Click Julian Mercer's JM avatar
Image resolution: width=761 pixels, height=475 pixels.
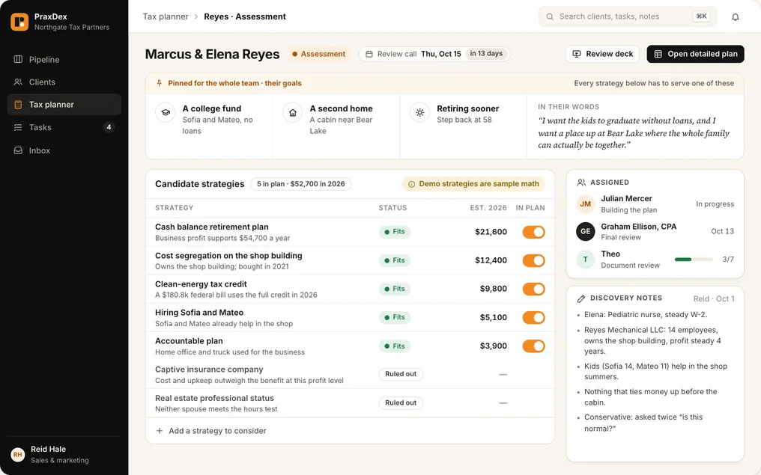585,204
